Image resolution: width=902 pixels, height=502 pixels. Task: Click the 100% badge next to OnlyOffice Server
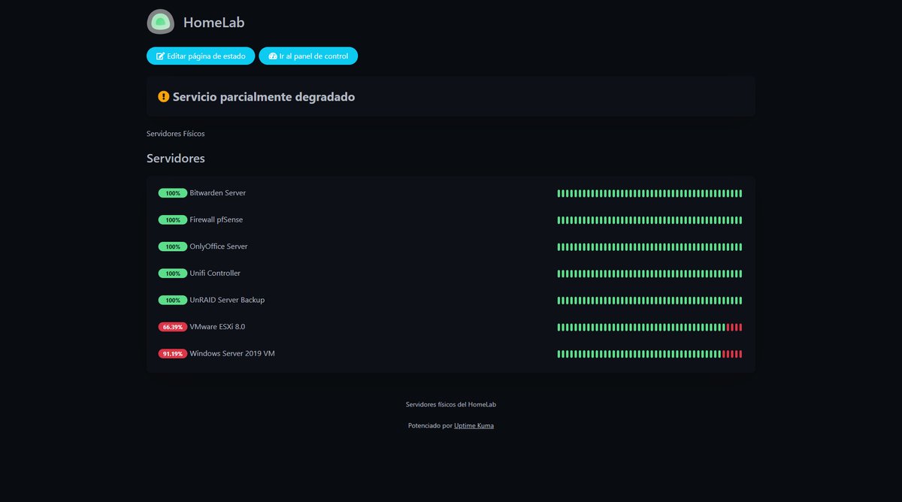coord(172,246)
